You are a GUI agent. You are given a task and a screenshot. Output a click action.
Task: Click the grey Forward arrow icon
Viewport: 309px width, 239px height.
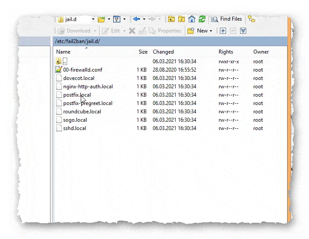152,19
